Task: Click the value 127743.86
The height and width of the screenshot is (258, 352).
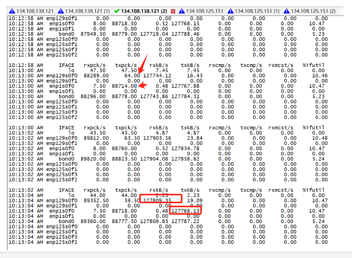Action: pyautogui.click(x=154, y=97)
